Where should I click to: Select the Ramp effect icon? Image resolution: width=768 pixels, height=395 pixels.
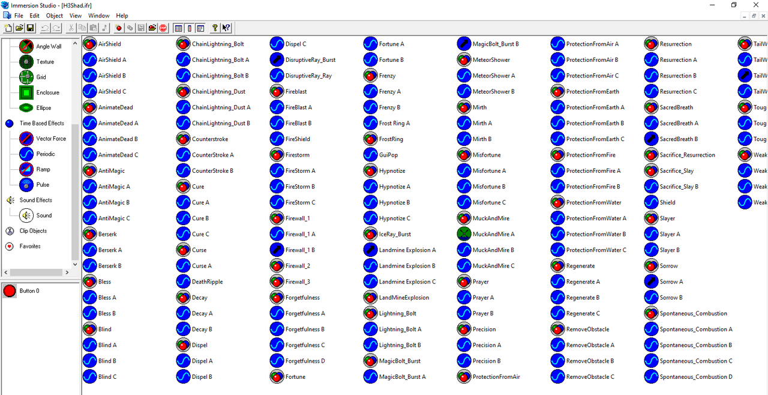(26, 169)
